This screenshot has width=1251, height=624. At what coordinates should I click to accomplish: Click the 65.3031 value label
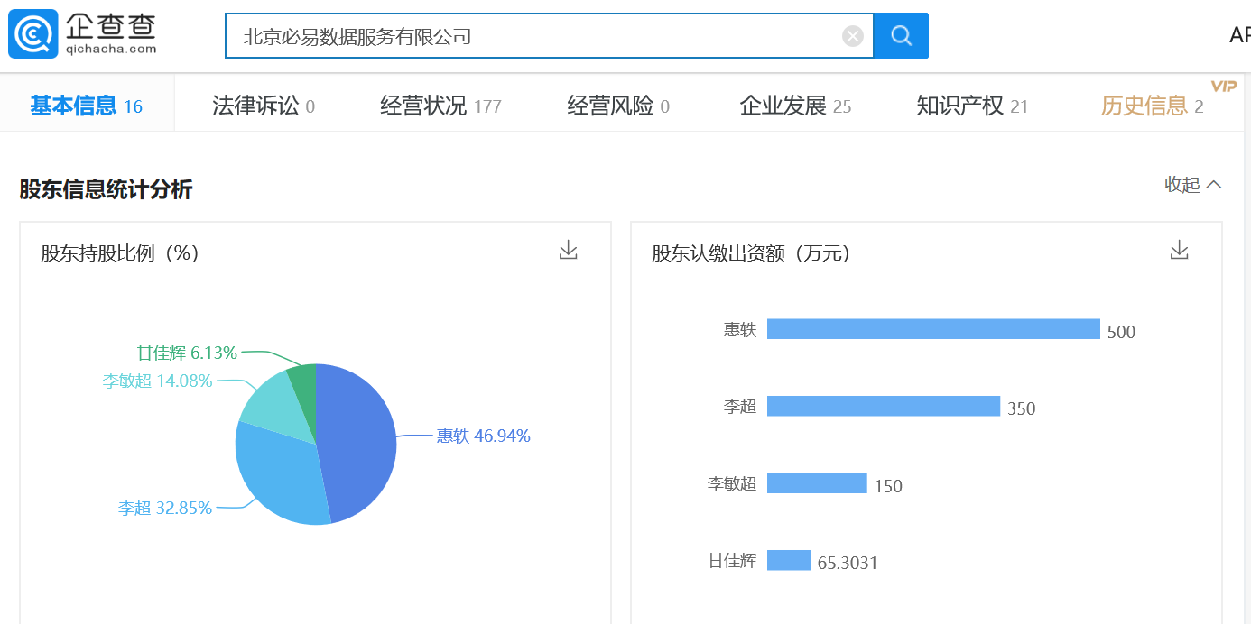(848, 564)
